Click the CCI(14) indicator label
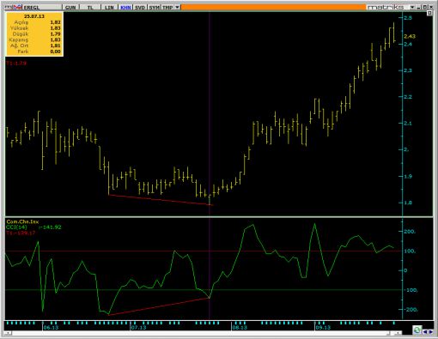438x339 pixels. tap(16, 227)
